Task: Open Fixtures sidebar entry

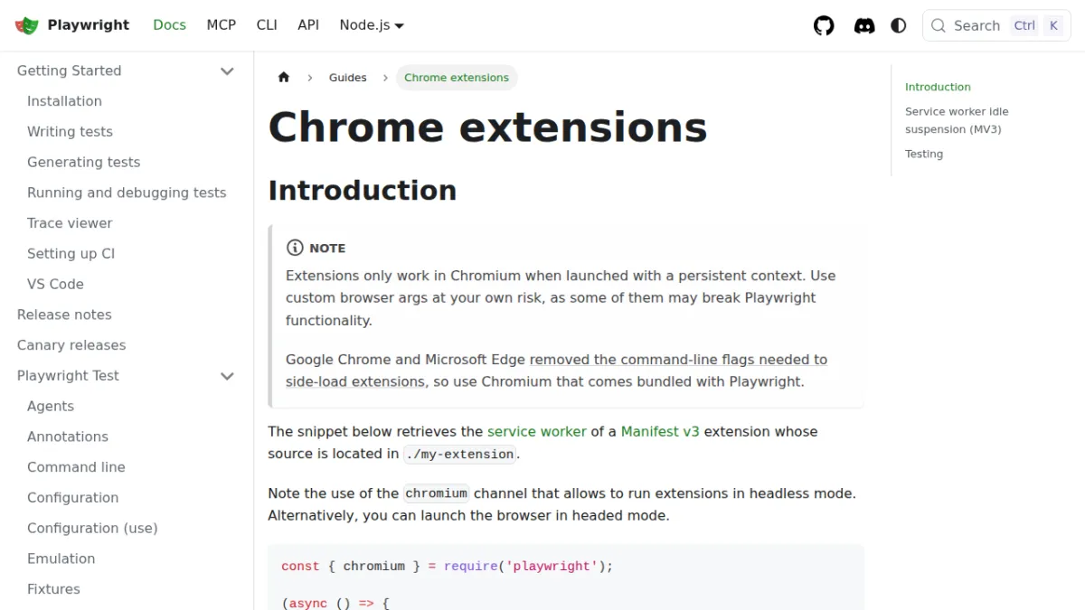Action: [53, 589]
